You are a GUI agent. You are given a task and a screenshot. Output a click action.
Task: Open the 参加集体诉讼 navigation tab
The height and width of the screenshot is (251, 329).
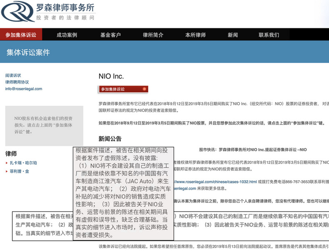click(x=21, y=35)
